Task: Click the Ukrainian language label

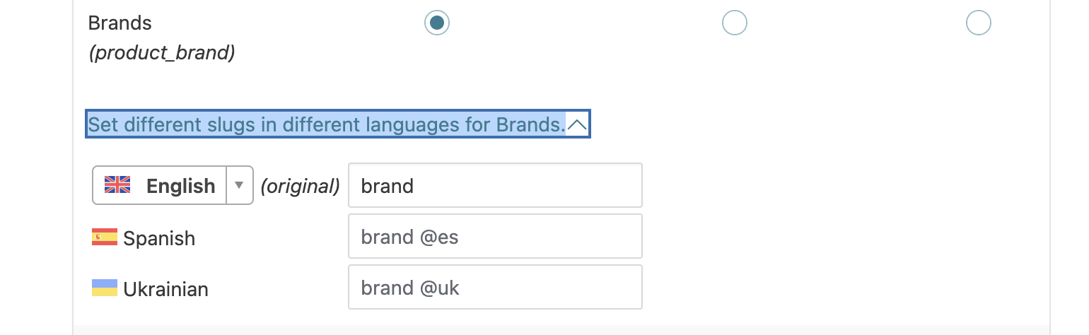Action: [x=165, y=289]
